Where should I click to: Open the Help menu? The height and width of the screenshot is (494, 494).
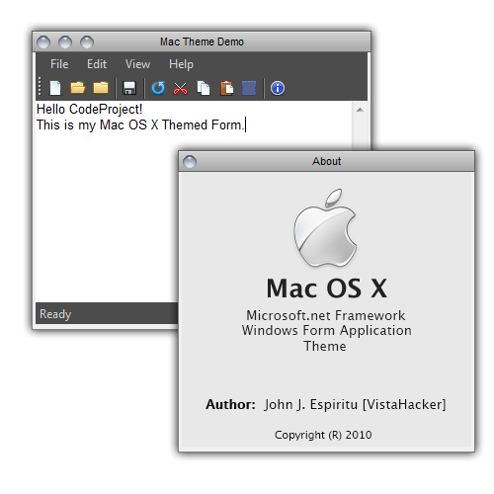[x=181, y=64]
